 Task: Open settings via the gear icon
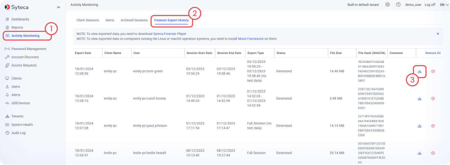(x=388, y=5)
